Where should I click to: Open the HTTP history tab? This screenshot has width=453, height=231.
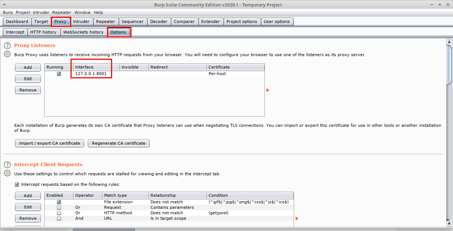44,32
